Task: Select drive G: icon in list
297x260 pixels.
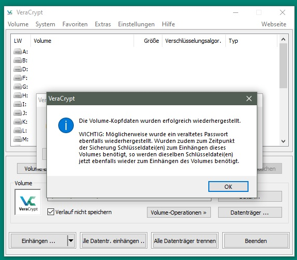Action: pyautogui.click(x=18, y=87)
